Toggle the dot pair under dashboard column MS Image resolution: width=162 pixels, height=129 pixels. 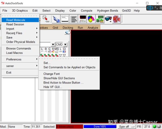(x=57, y=55)
